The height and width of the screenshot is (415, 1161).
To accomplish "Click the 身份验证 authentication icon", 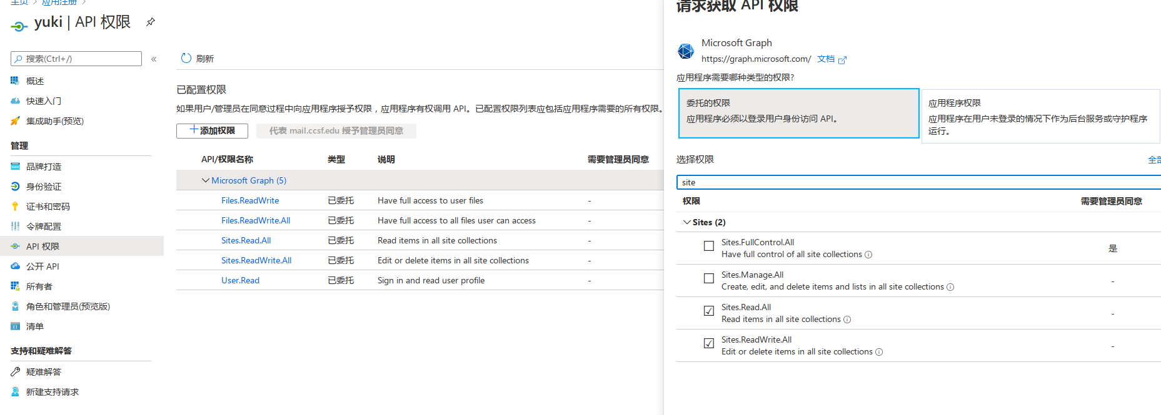I will click(x=15, y=186).
